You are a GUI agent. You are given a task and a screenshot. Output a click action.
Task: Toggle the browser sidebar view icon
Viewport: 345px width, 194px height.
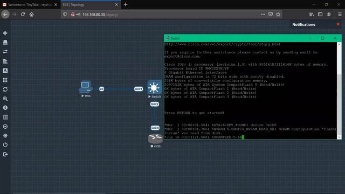(x=320, y=15)
